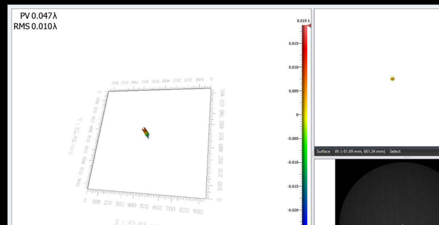The image size is (439, 225).
Task: Select the colored surface feature in 3D plot
Action: tap(146, 133)
